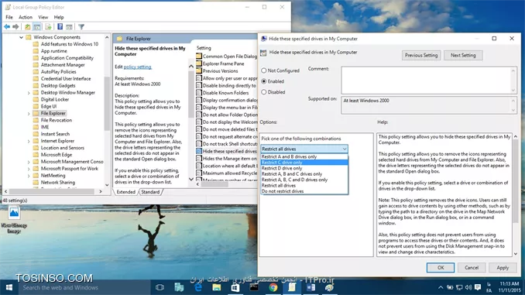Click the Filter funnel toolbar icon
This screenshot has height=295, width=525.
[81, 27]
